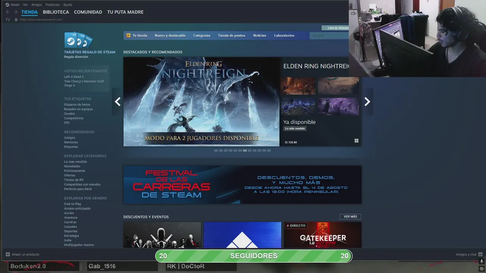
Task: Open Laboratorios in store nav
Action: click(x=284, y=36)
